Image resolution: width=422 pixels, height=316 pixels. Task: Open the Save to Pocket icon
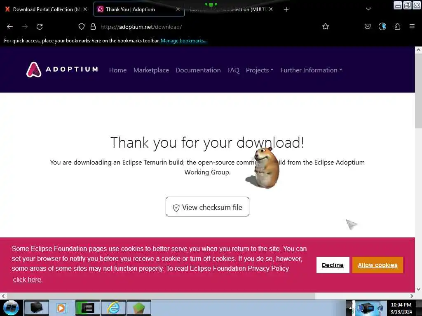(368, 26)
